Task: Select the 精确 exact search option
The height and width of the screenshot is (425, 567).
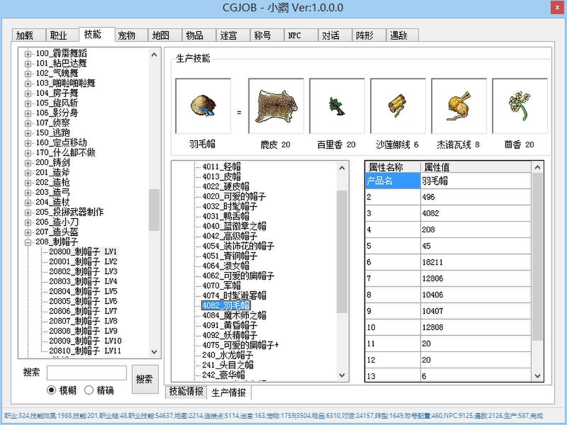Action: (x=89, y=390)
